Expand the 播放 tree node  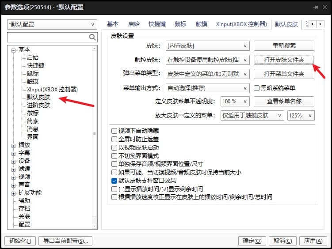pos(14,146)
